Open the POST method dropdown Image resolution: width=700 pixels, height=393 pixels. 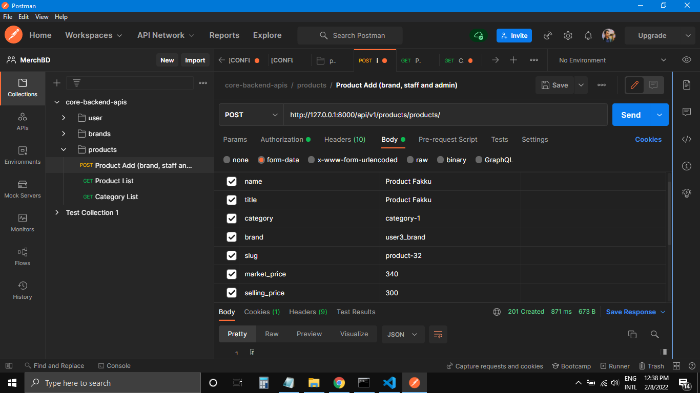point(251,115)
